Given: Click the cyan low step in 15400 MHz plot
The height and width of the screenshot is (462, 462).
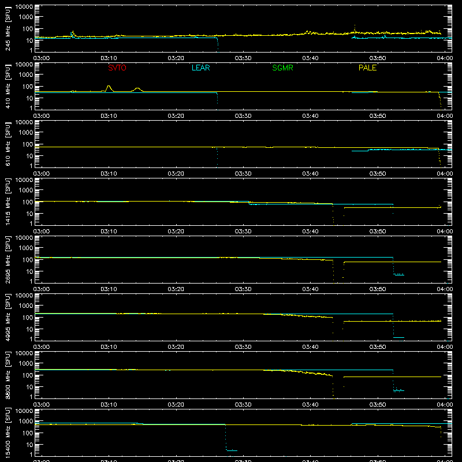Looking at the screenshot, I should [232, 450].
